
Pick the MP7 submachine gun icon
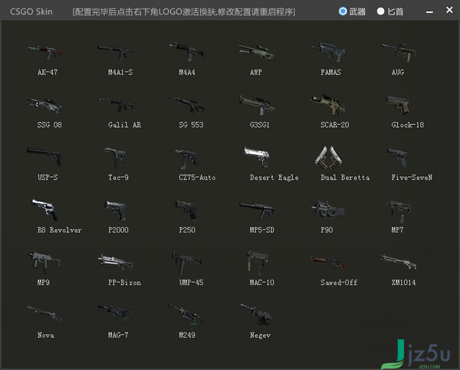[398, 211]
